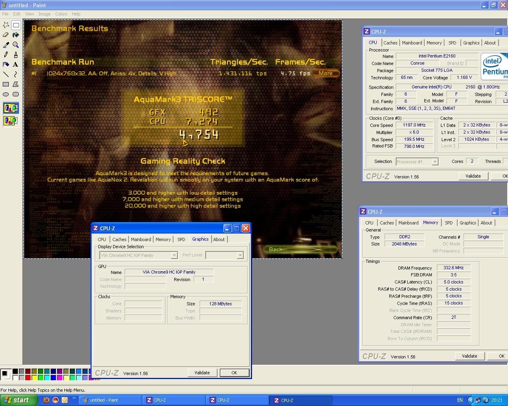Choose the straight Line tool
The width and height of the screenshot is (508, 406).
(x=6, y=75)
